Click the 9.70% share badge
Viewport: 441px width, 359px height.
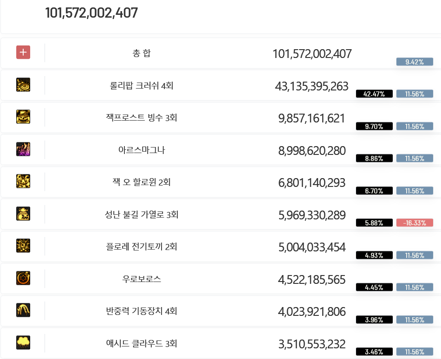click(374, 126)
